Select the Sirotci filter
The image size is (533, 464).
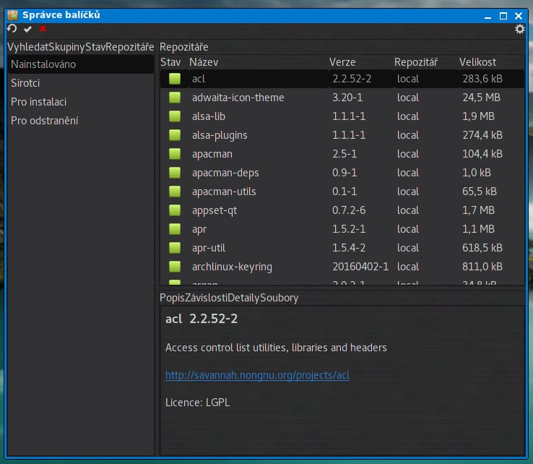pos(81,83)
